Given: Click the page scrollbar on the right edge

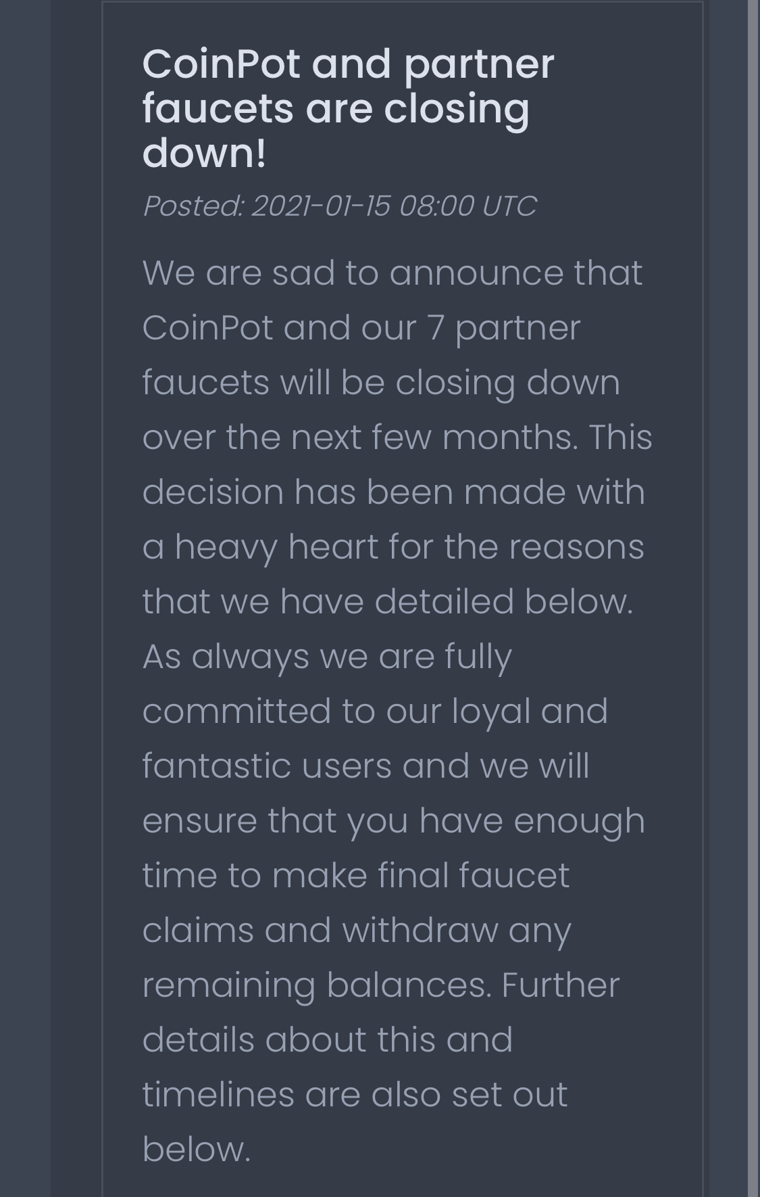Looking at the screenshot, I should pyautogui.click(x=753, y=598).
